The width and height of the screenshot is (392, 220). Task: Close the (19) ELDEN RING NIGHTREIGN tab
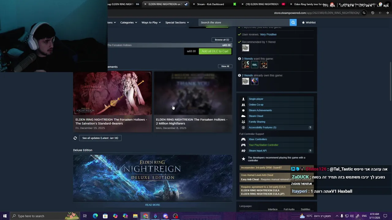(243, 4)
